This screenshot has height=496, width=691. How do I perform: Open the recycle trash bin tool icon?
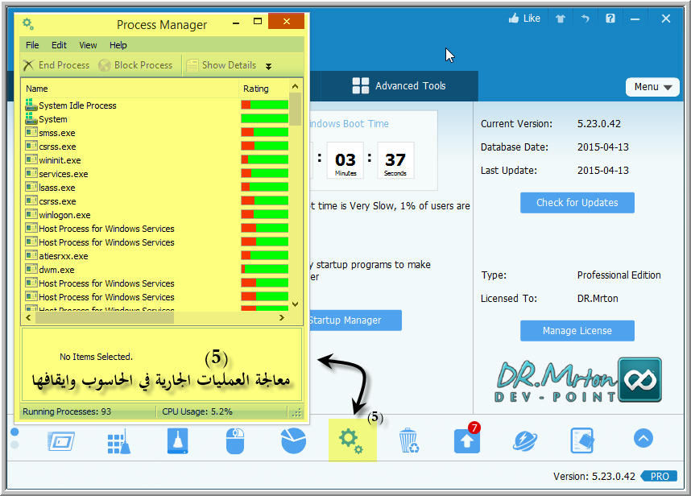pos(408,440)
